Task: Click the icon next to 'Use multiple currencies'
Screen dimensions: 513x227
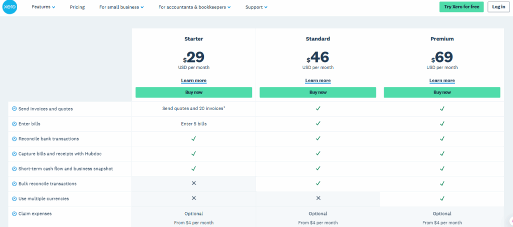Action: coord(14,198)
